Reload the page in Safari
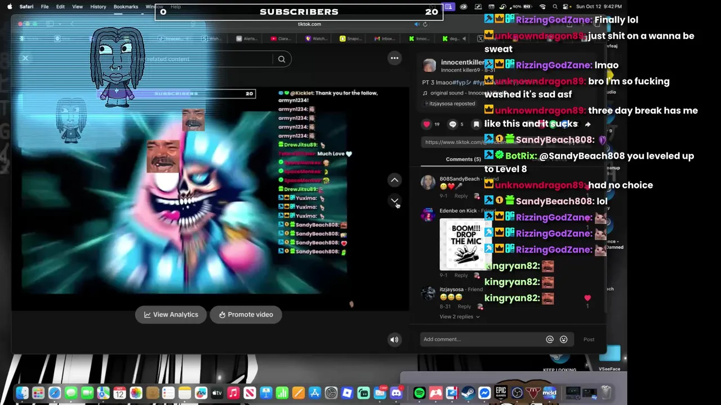Screen dimensions: 721x405 (x=425, y=24)
